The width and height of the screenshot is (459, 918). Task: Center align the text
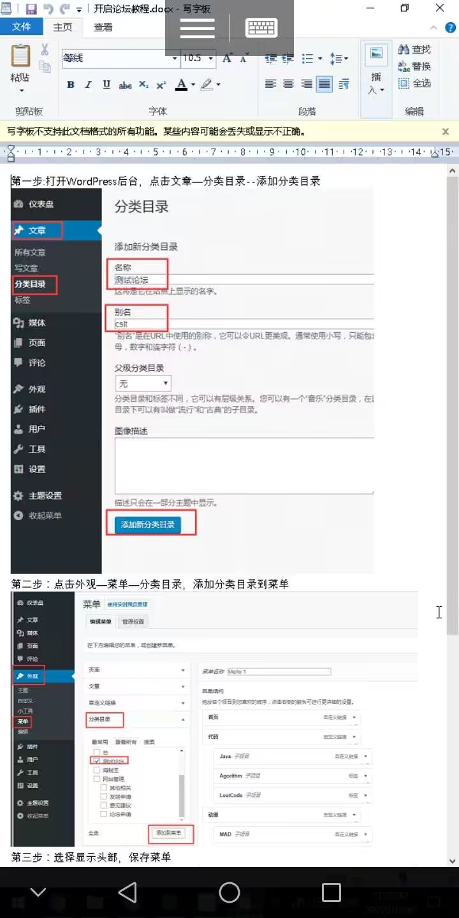tap(288, 84)
